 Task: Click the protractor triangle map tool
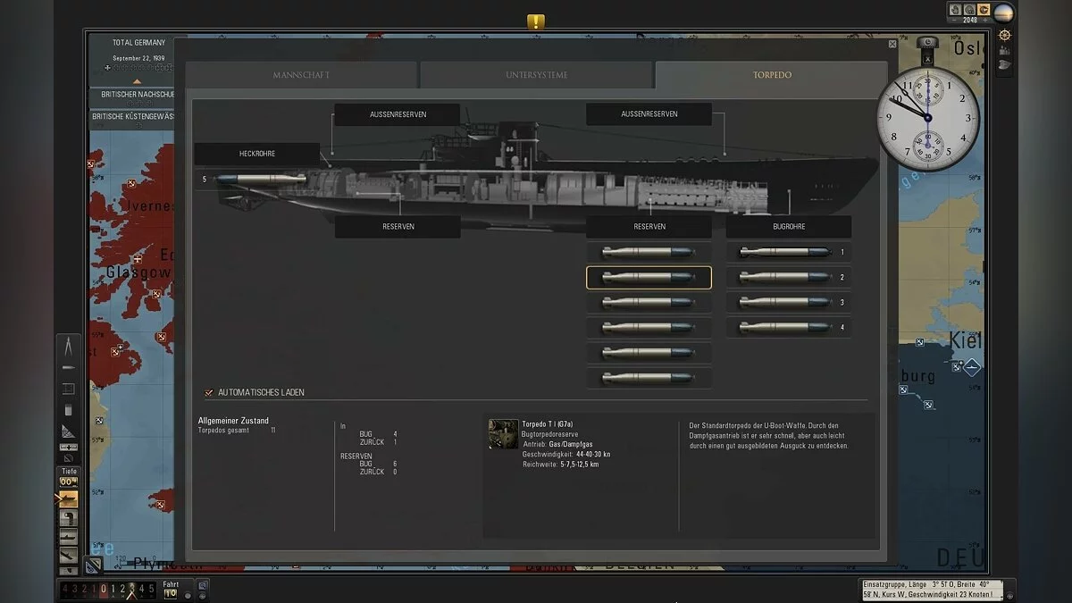tap(69, 431)
